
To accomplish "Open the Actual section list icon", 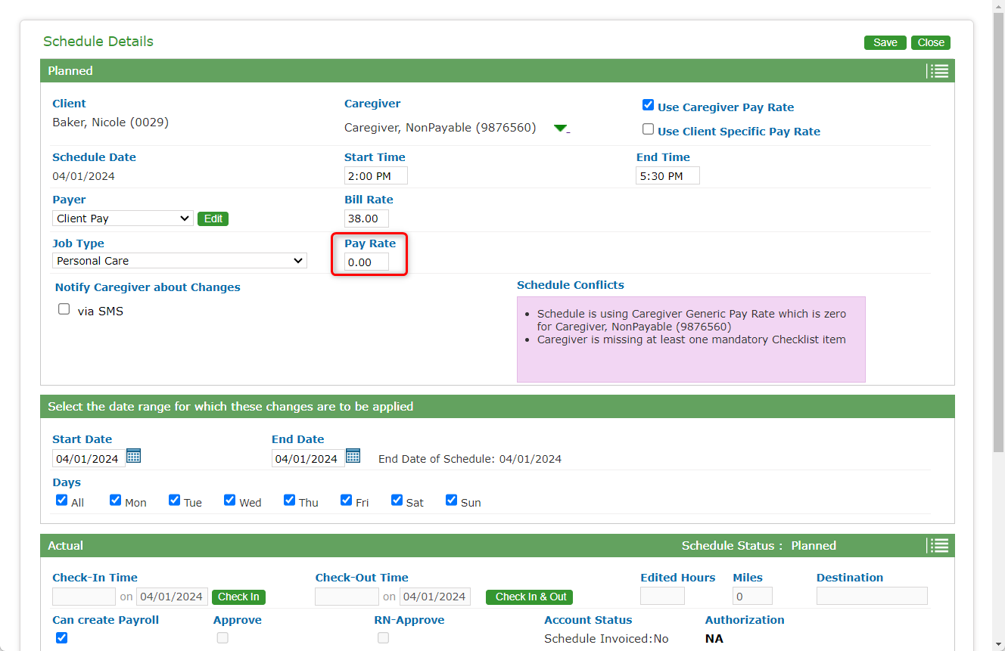I will pos(938,546).
